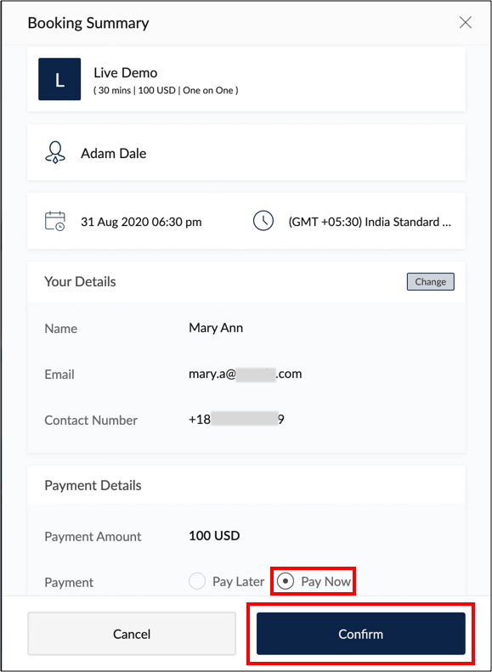Click the contact number value
The image size is (492, 672).
click(x=236, y=420)
